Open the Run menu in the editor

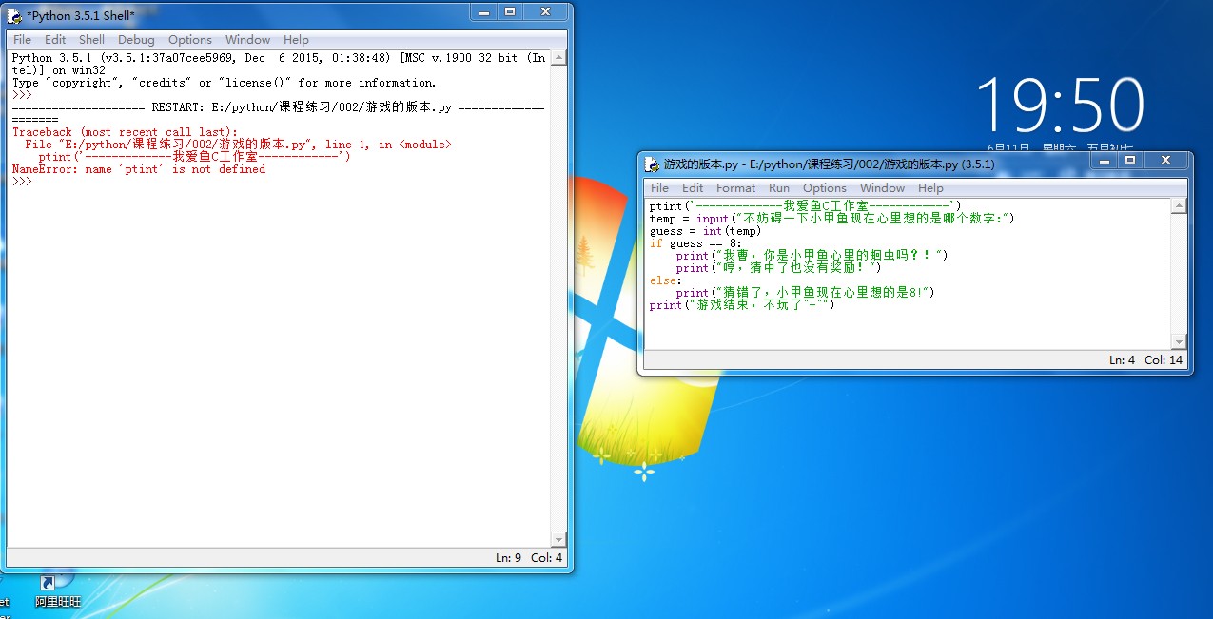[x=778, y=188]
